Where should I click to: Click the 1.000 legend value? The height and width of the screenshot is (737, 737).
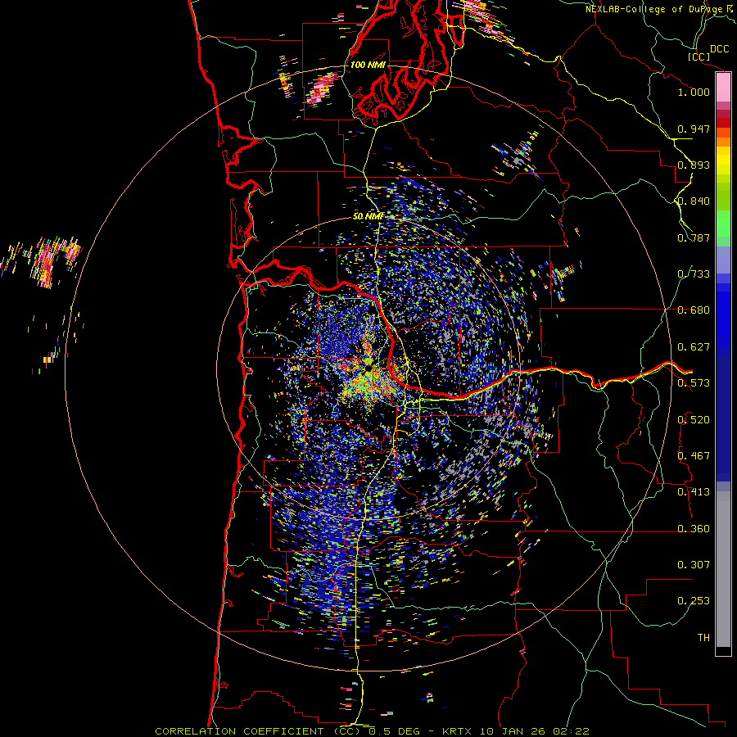694,92
